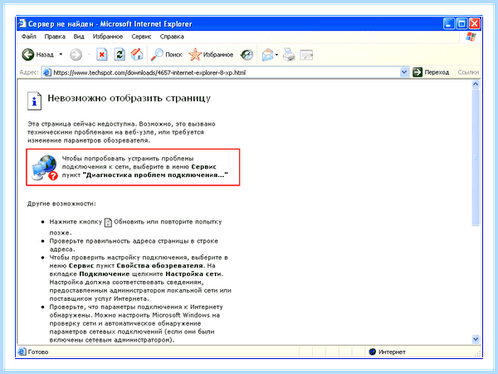Click text "Диагностика проблем подключения..."
Image resolution: width=498 pixels, height=374 pixels.
[155, 175]
